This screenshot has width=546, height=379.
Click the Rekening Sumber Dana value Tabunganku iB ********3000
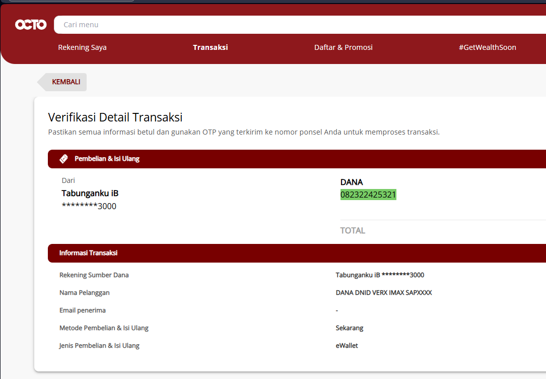pyautogui.click(x=380, y=275)
